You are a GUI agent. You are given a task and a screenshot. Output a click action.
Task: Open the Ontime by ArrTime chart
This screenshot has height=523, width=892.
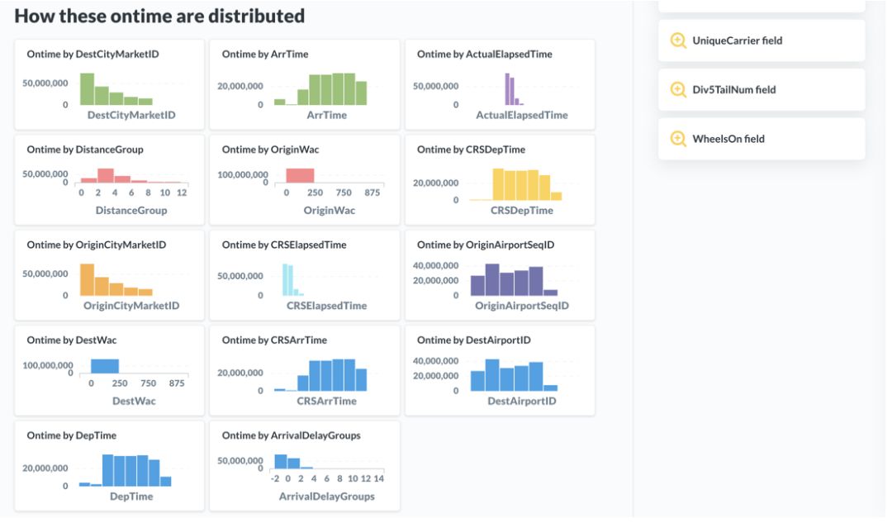click(x=304, y=85)
